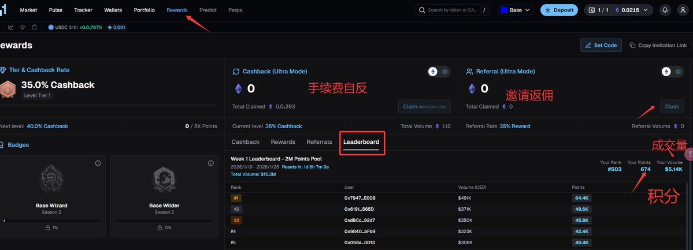Click the slash shortcut key badge
Screen dimensions: 693x250
tap(484, 10)
